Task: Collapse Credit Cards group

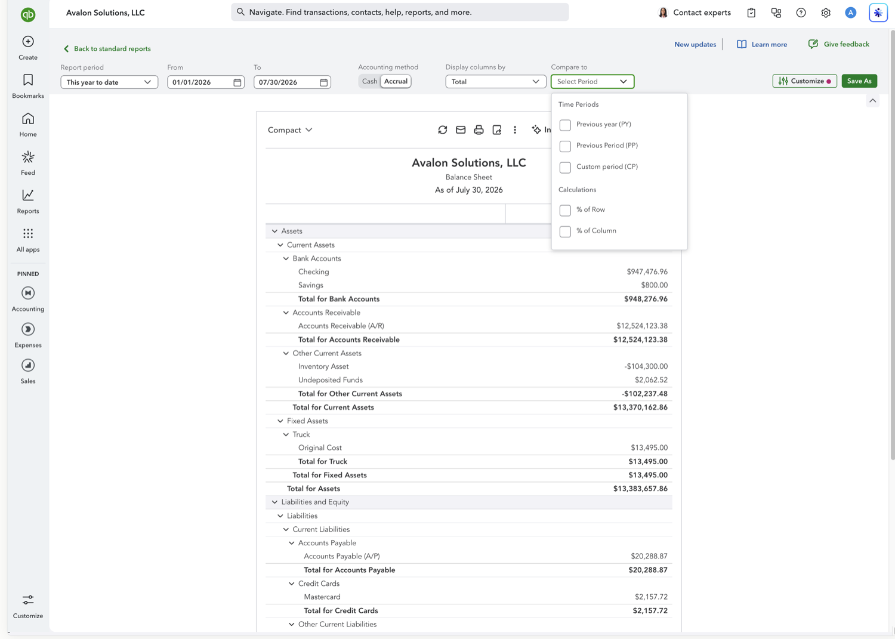Action: [292, 584]
